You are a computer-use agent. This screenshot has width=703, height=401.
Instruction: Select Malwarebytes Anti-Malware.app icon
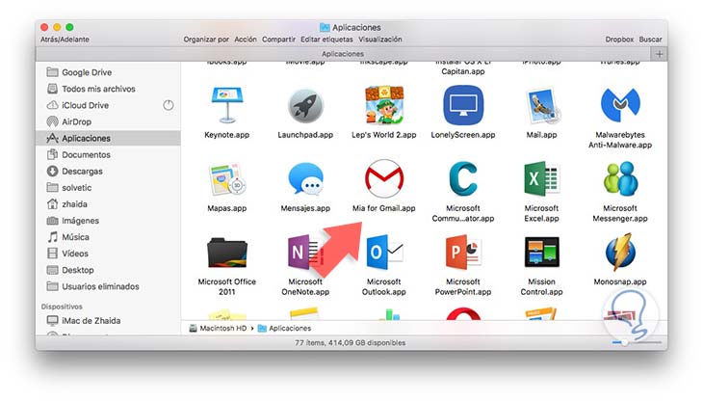click(x=620, y=105)
